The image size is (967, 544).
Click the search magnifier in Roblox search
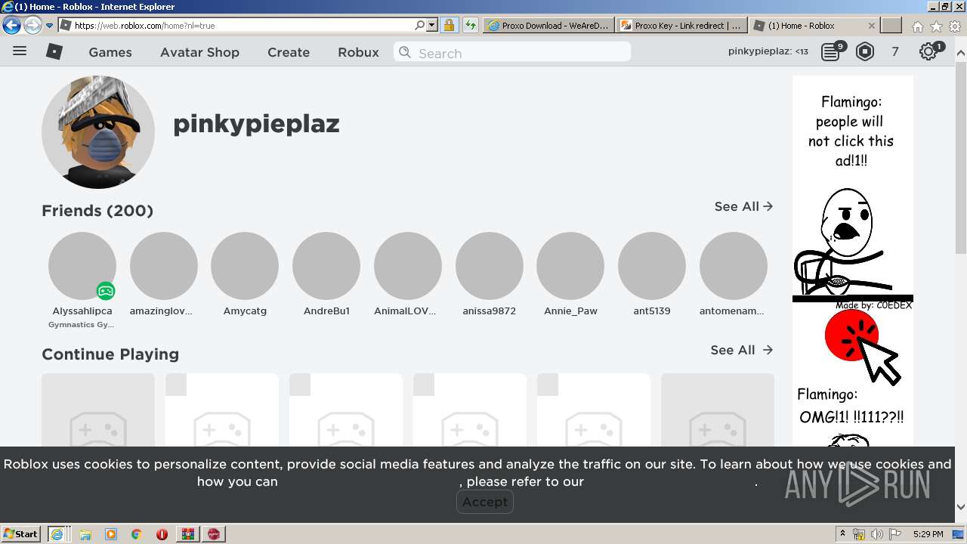pyautogui.click(x=405, y=52)
